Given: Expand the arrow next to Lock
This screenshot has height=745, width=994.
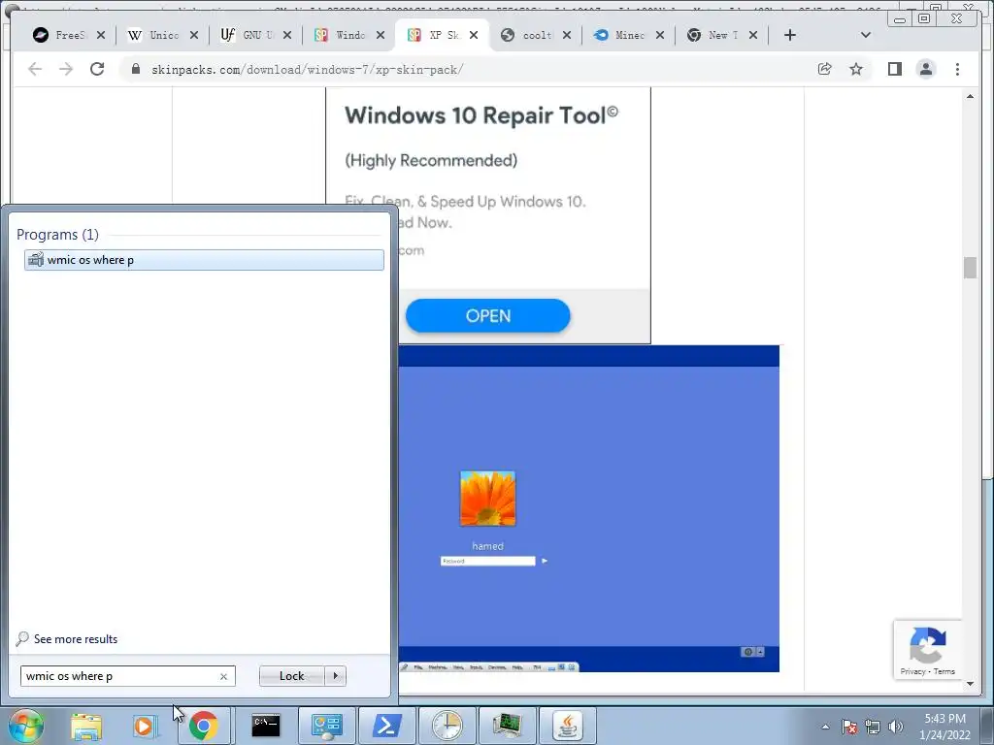Looking at the screenshot, I should click(335, 676).
